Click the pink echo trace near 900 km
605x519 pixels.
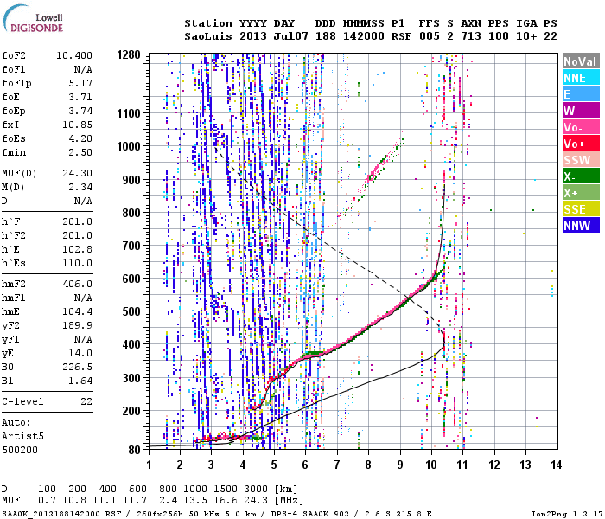tap(373, 173)
